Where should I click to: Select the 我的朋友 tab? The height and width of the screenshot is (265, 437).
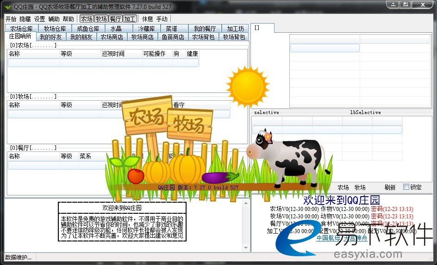click(x=81, y=37)
